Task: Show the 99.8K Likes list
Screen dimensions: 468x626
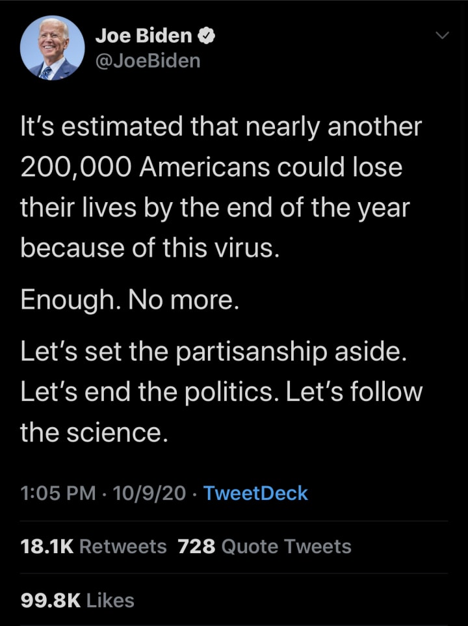Action: coord(77,600)
